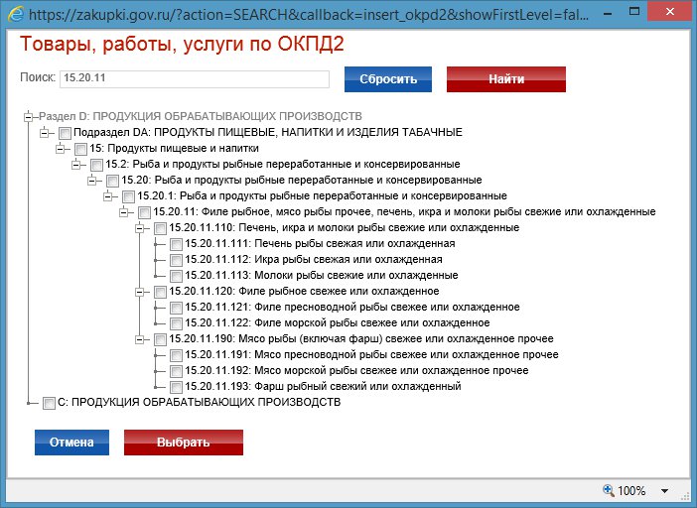The width and height of the screenshot is (697, 508).
Task: Select tree item 15.20.11.113 Молоки рыбы
Action: click(322, 276)
